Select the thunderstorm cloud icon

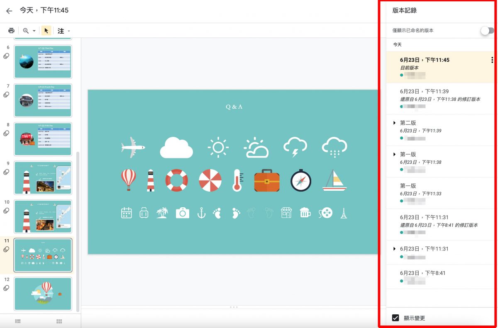pos(295,147)
